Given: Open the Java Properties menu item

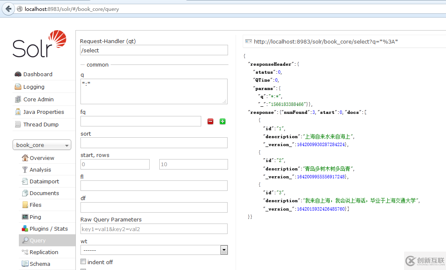Looking at the screenshot, I should 44,112.
